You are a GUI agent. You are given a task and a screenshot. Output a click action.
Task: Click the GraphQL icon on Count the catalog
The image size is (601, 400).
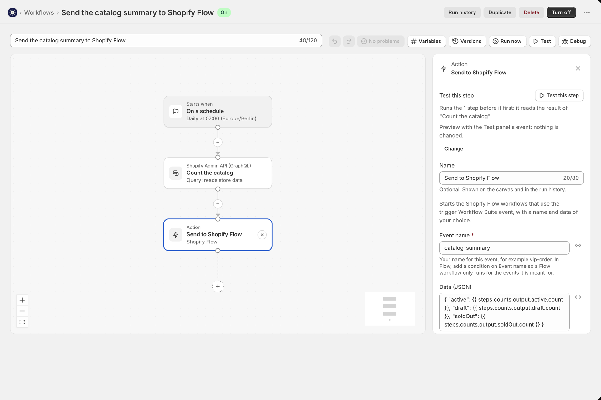[x=176, y=173]
